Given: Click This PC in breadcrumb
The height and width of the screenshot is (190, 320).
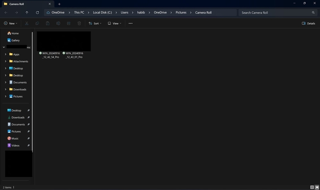Looking at the screenshot, I should [79, 12].
